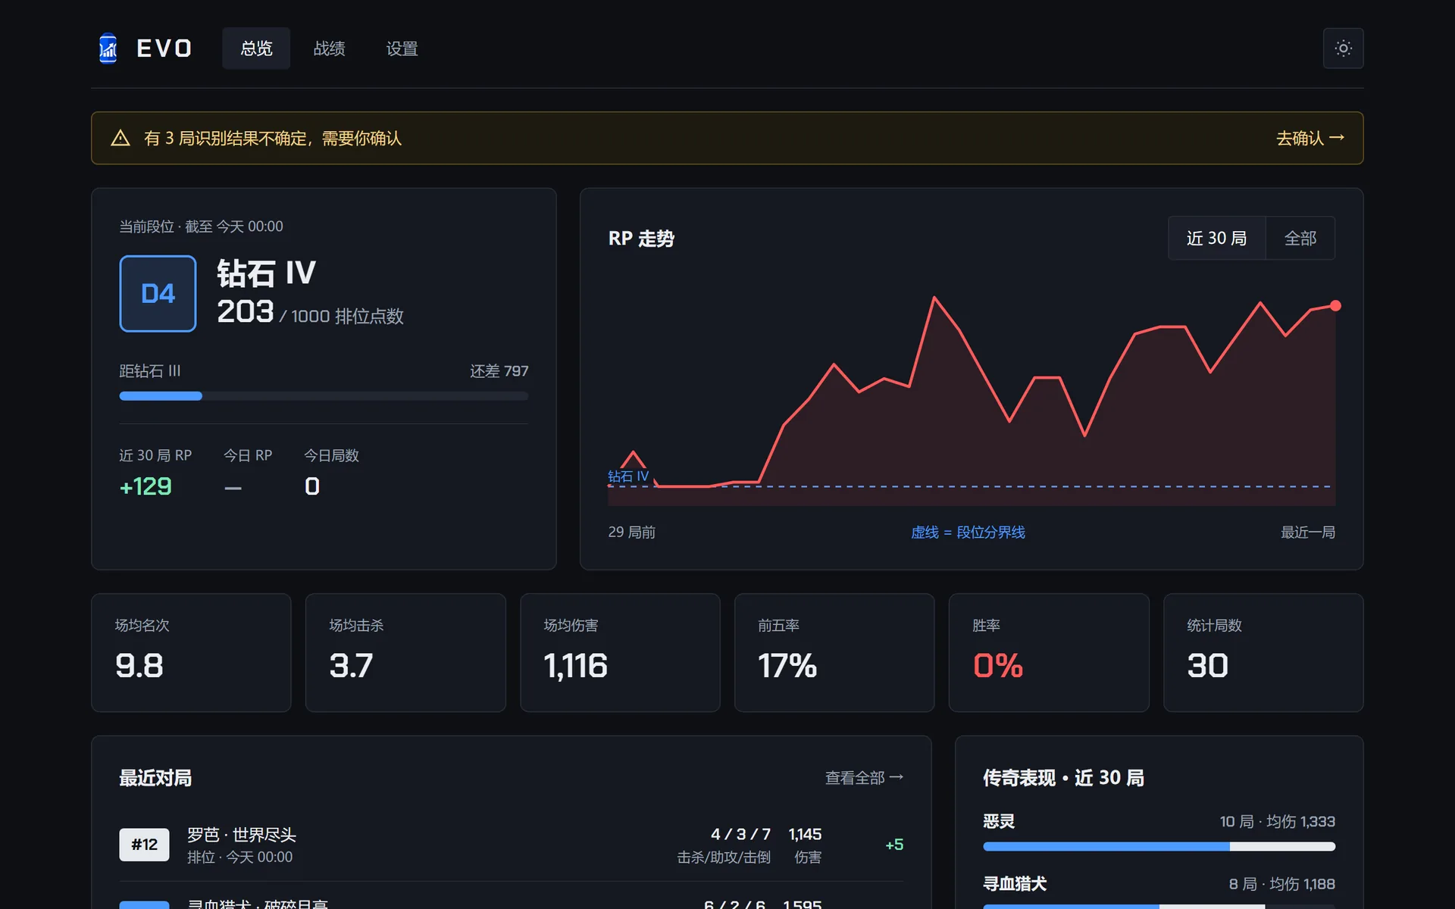Image resolution: width=1455 pixels, height=909 pixels.
Task: Click the 1,145 伤害 value
Action: point(805,834)
